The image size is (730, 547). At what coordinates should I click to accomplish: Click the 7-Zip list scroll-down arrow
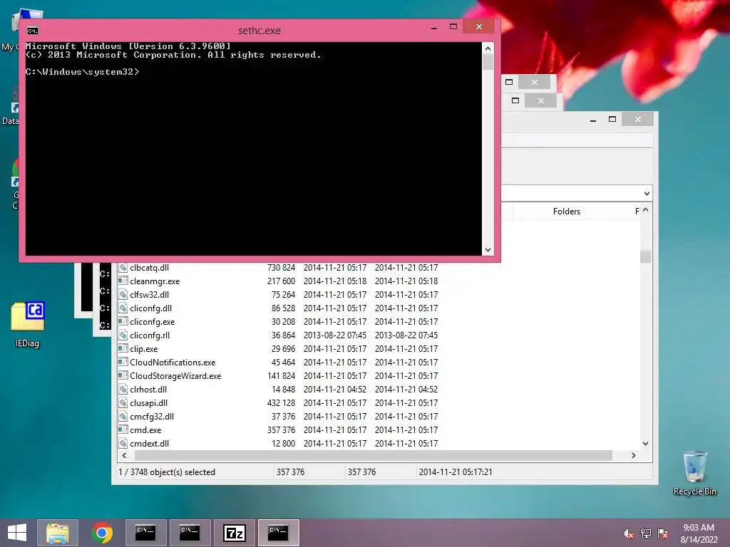coord(645,444)
